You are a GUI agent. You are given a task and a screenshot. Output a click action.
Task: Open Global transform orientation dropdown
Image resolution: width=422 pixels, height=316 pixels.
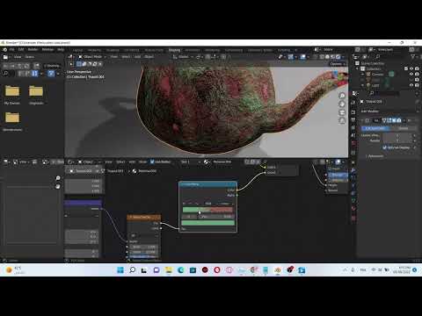tap(183, 57)
